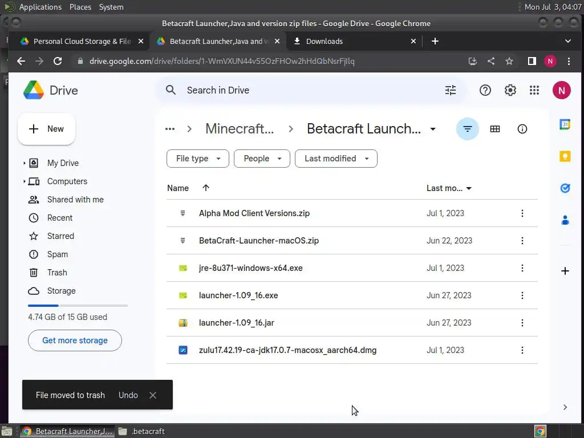The width and height of the screenshot is (584, 438).
Task: Toggle the filter chips button
Action: point(467,129)
